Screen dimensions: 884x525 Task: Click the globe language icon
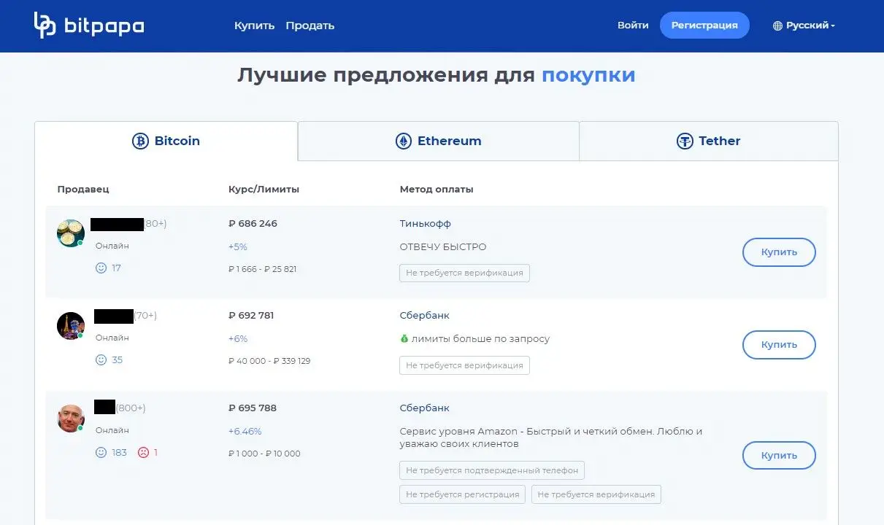coord(777,26)
